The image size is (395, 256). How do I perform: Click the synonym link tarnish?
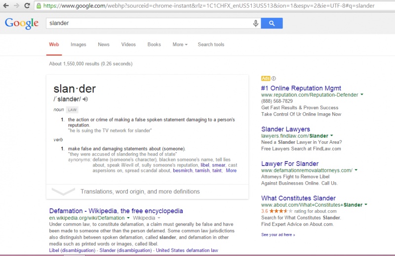pos(202,170)
